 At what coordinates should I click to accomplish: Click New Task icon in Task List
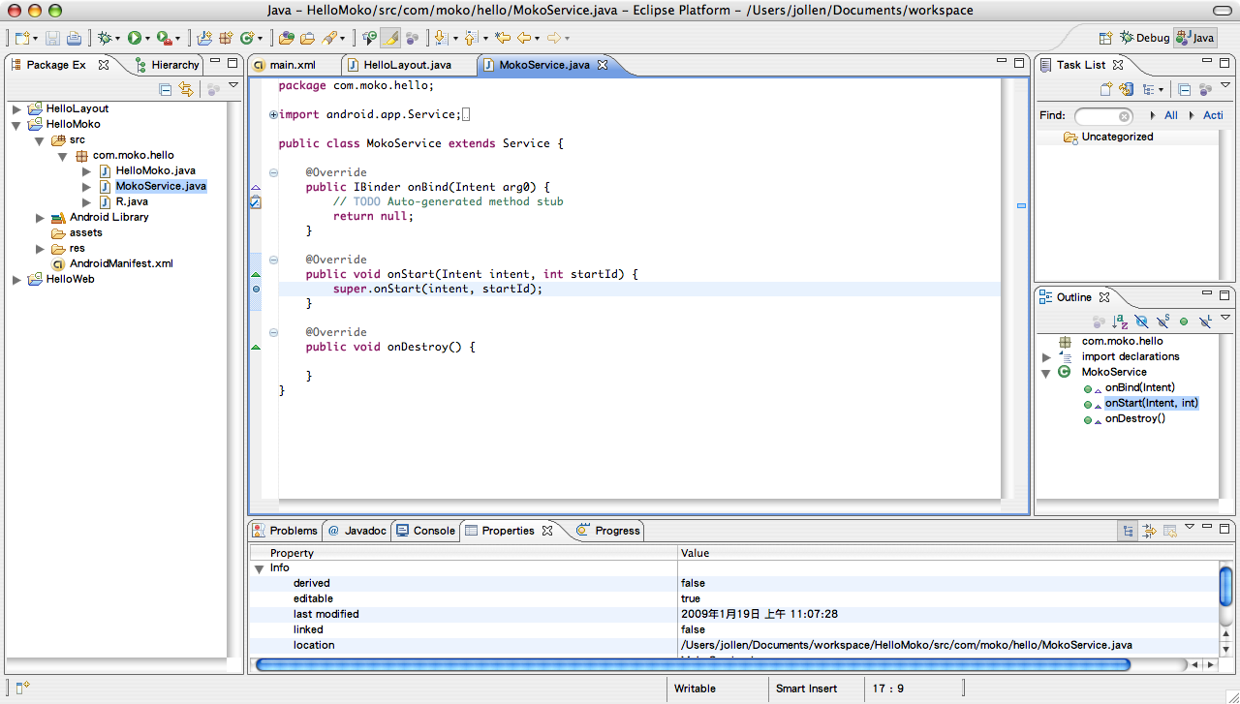tap(1106, 89)
